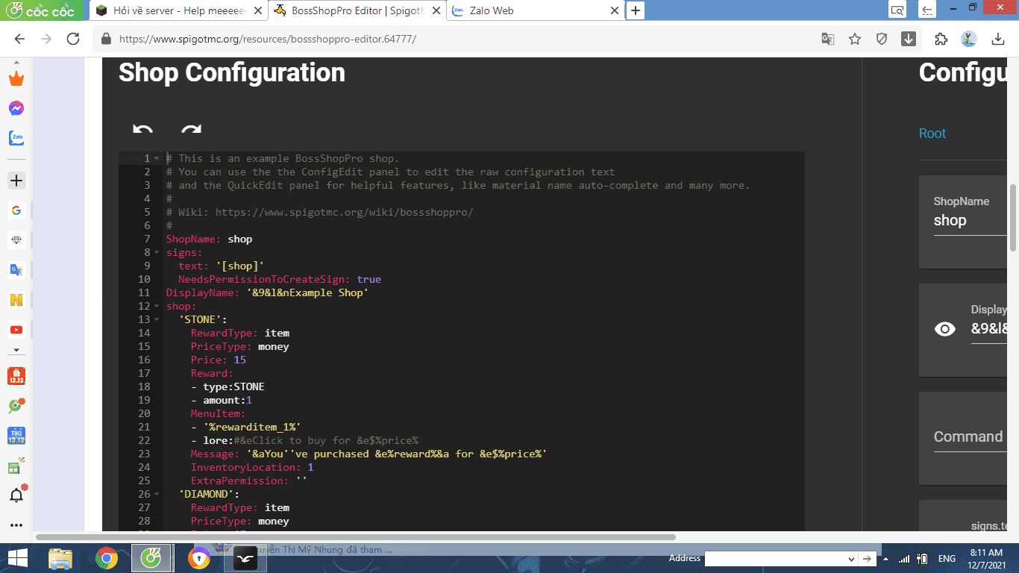Open sidebar notifications bell

point(16,495)
